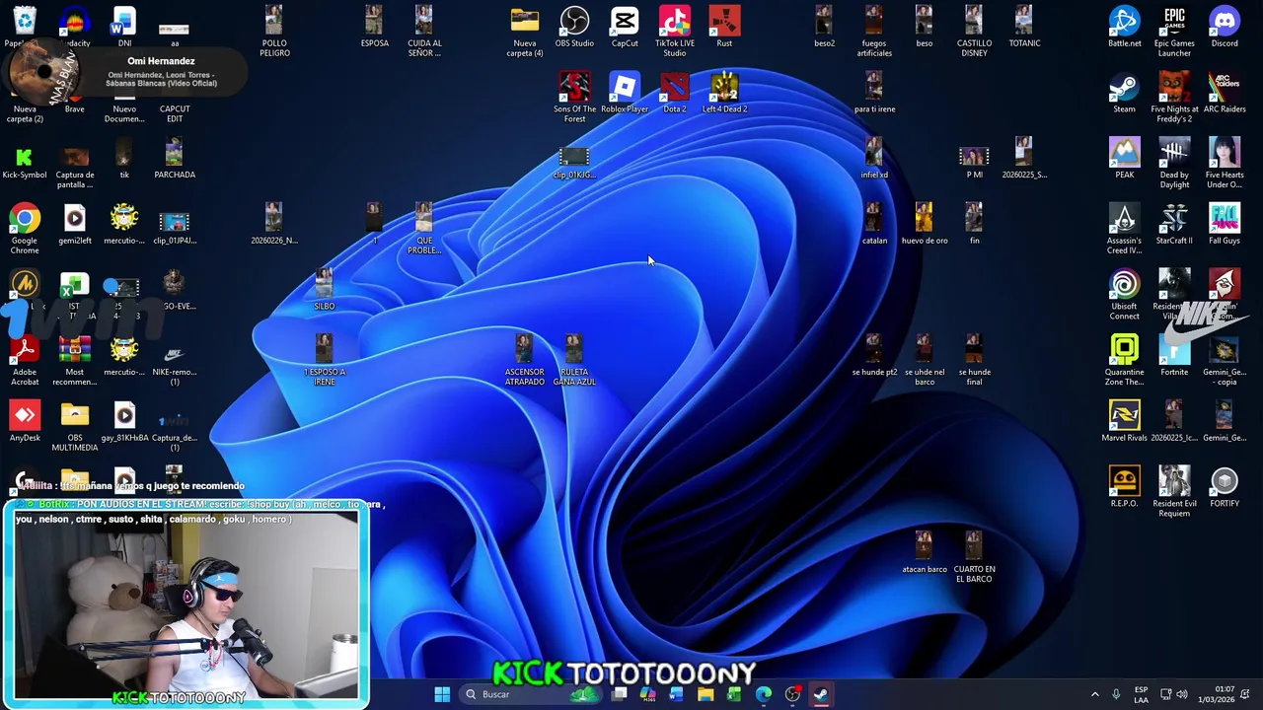Expand the hidden system tray icons

click(x=1094, y=694)
